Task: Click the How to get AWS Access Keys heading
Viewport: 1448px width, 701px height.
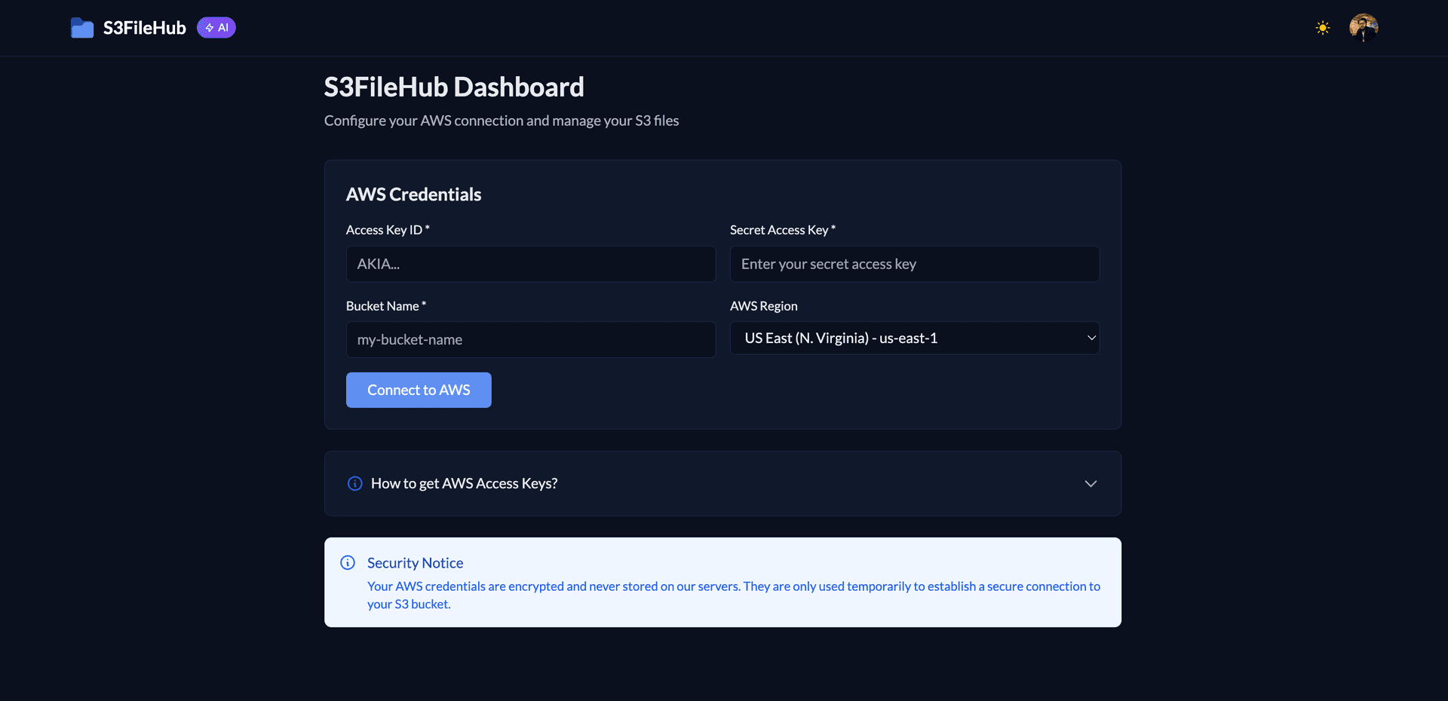Action: pyautogui.click(x=464, y=483)
